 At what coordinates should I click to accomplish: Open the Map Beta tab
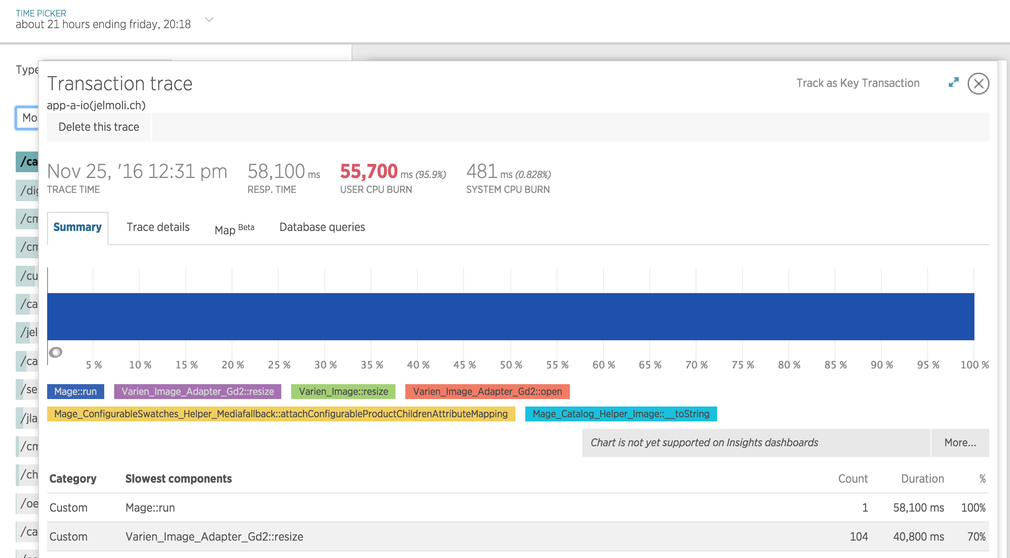click(x=235, y=229)
